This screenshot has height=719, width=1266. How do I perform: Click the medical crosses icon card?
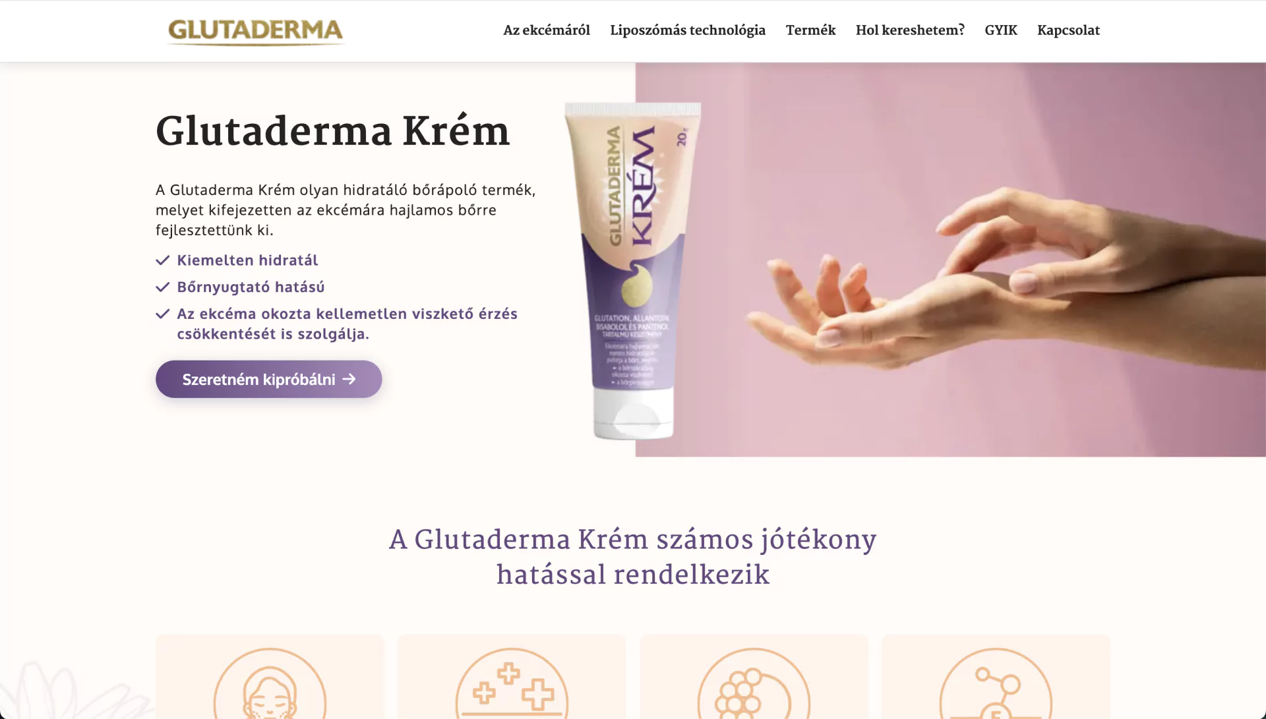pyautogui.click(x=512, y=677)
